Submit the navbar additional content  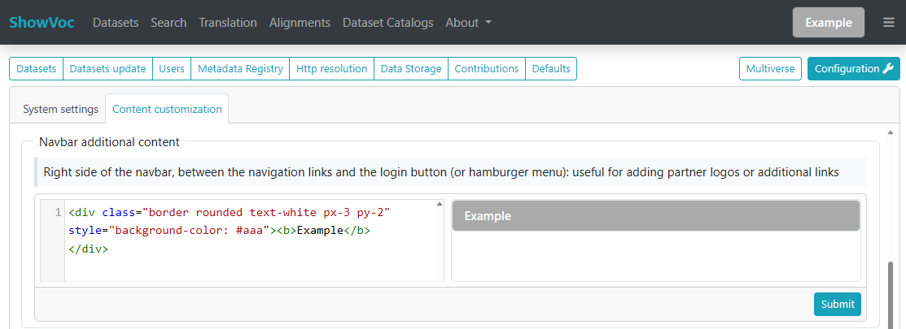pyautogui.click(x=837, y=304)
